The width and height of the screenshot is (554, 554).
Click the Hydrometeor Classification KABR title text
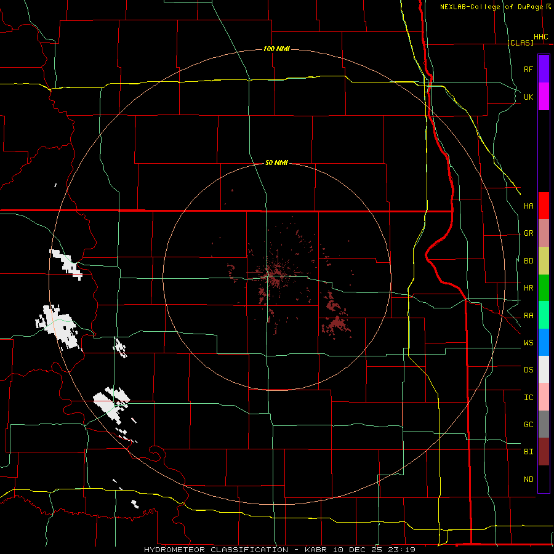(279, 550)
